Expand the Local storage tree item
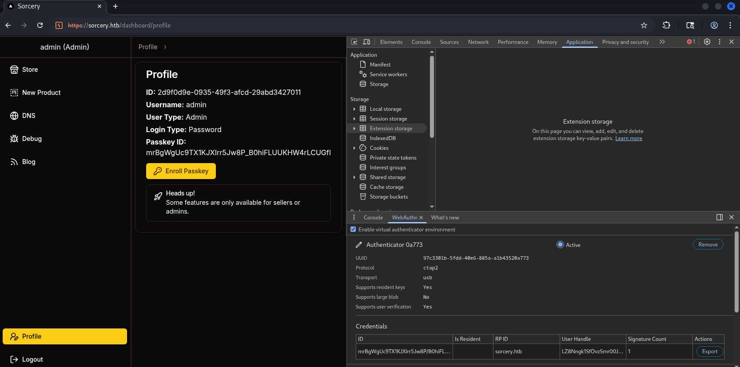 tap(354, 109)
